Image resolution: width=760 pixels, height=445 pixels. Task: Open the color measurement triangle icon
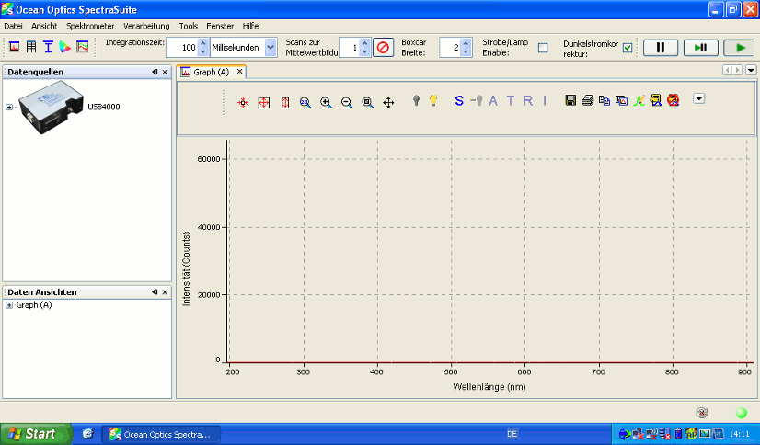(x=64, y=47)
